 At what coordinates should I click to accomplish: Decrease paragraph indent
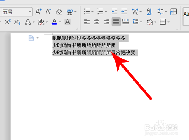[x=115, y=12]
